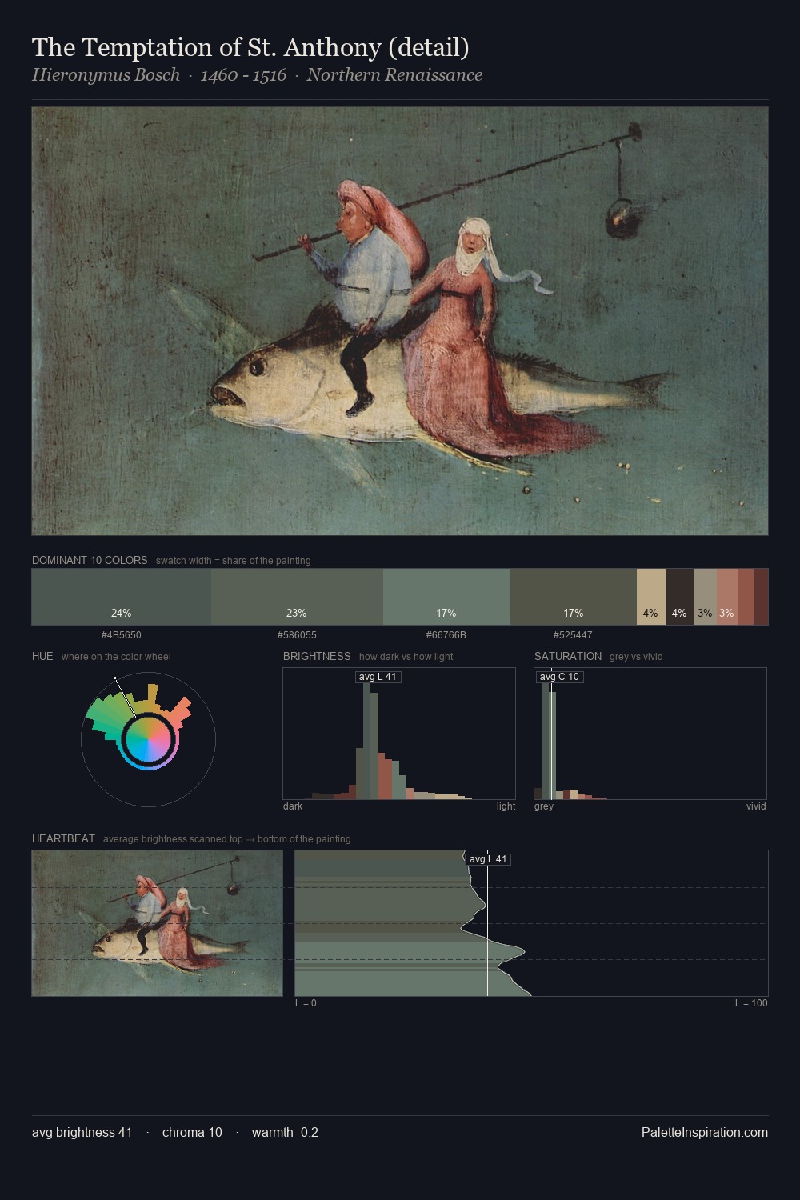
Task: Select the 24% swatch #4B5650
Action: [x=122, y=597]
